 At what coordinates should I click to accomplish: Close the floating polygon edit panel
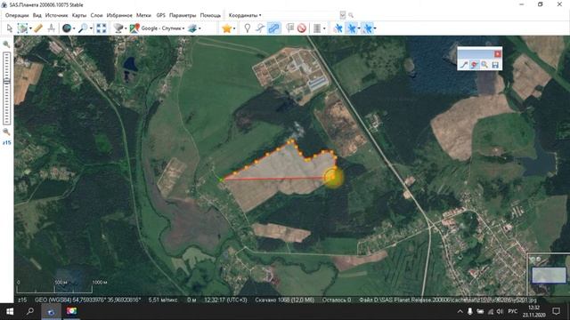(497, 53)
